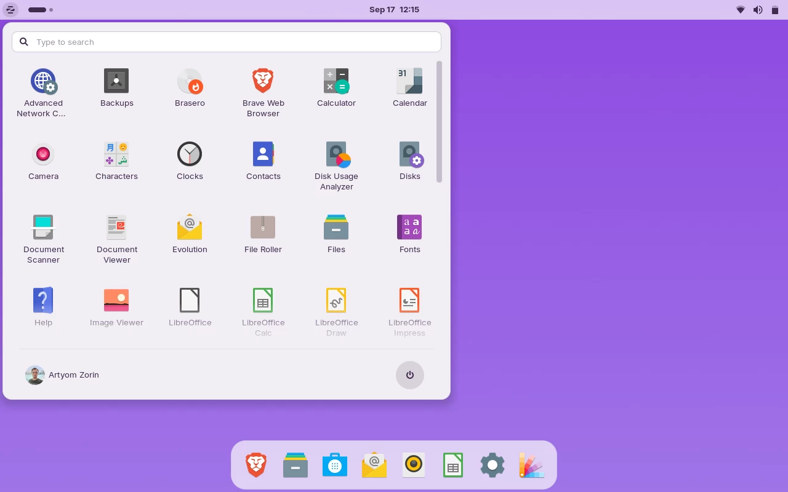Click the Artyom Zorin user account entry
The width and height of the screenshot is (788, 492).
click(62, 375)
